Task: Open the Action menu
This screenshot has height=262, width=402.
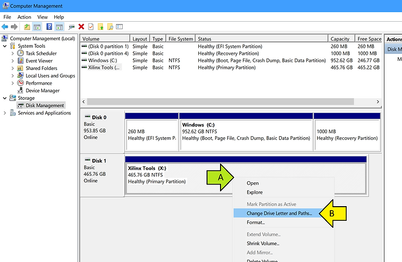Action: coord(24,17)
